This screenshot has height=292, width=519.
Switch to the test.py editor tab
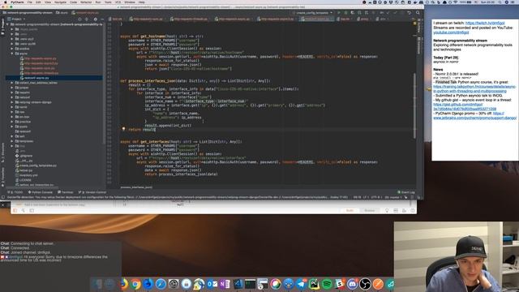pos(117,19)
